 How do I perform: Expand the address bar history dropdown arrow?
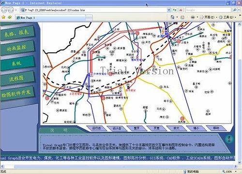click(x=169, y=10)
